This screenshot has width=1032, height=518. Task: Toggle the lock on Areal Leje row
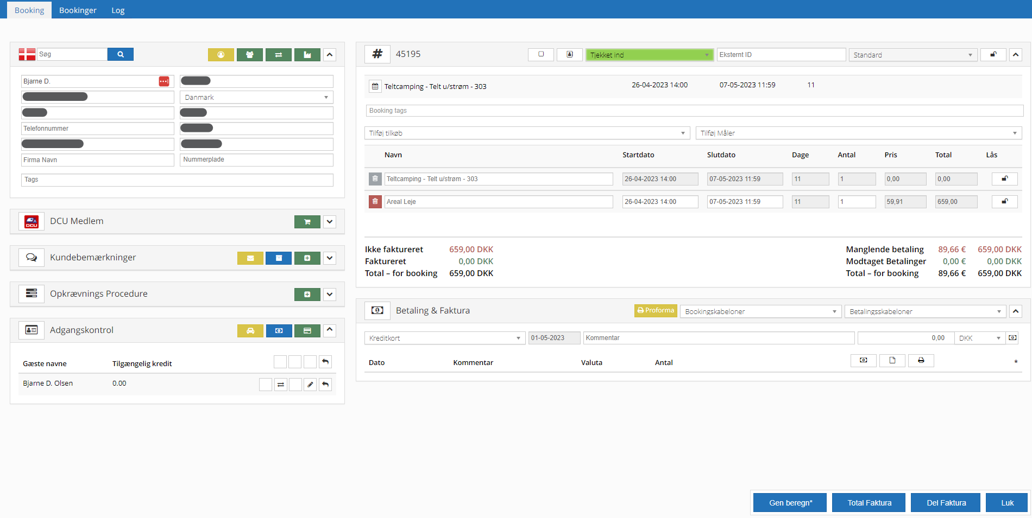(x=1004, y=202)
